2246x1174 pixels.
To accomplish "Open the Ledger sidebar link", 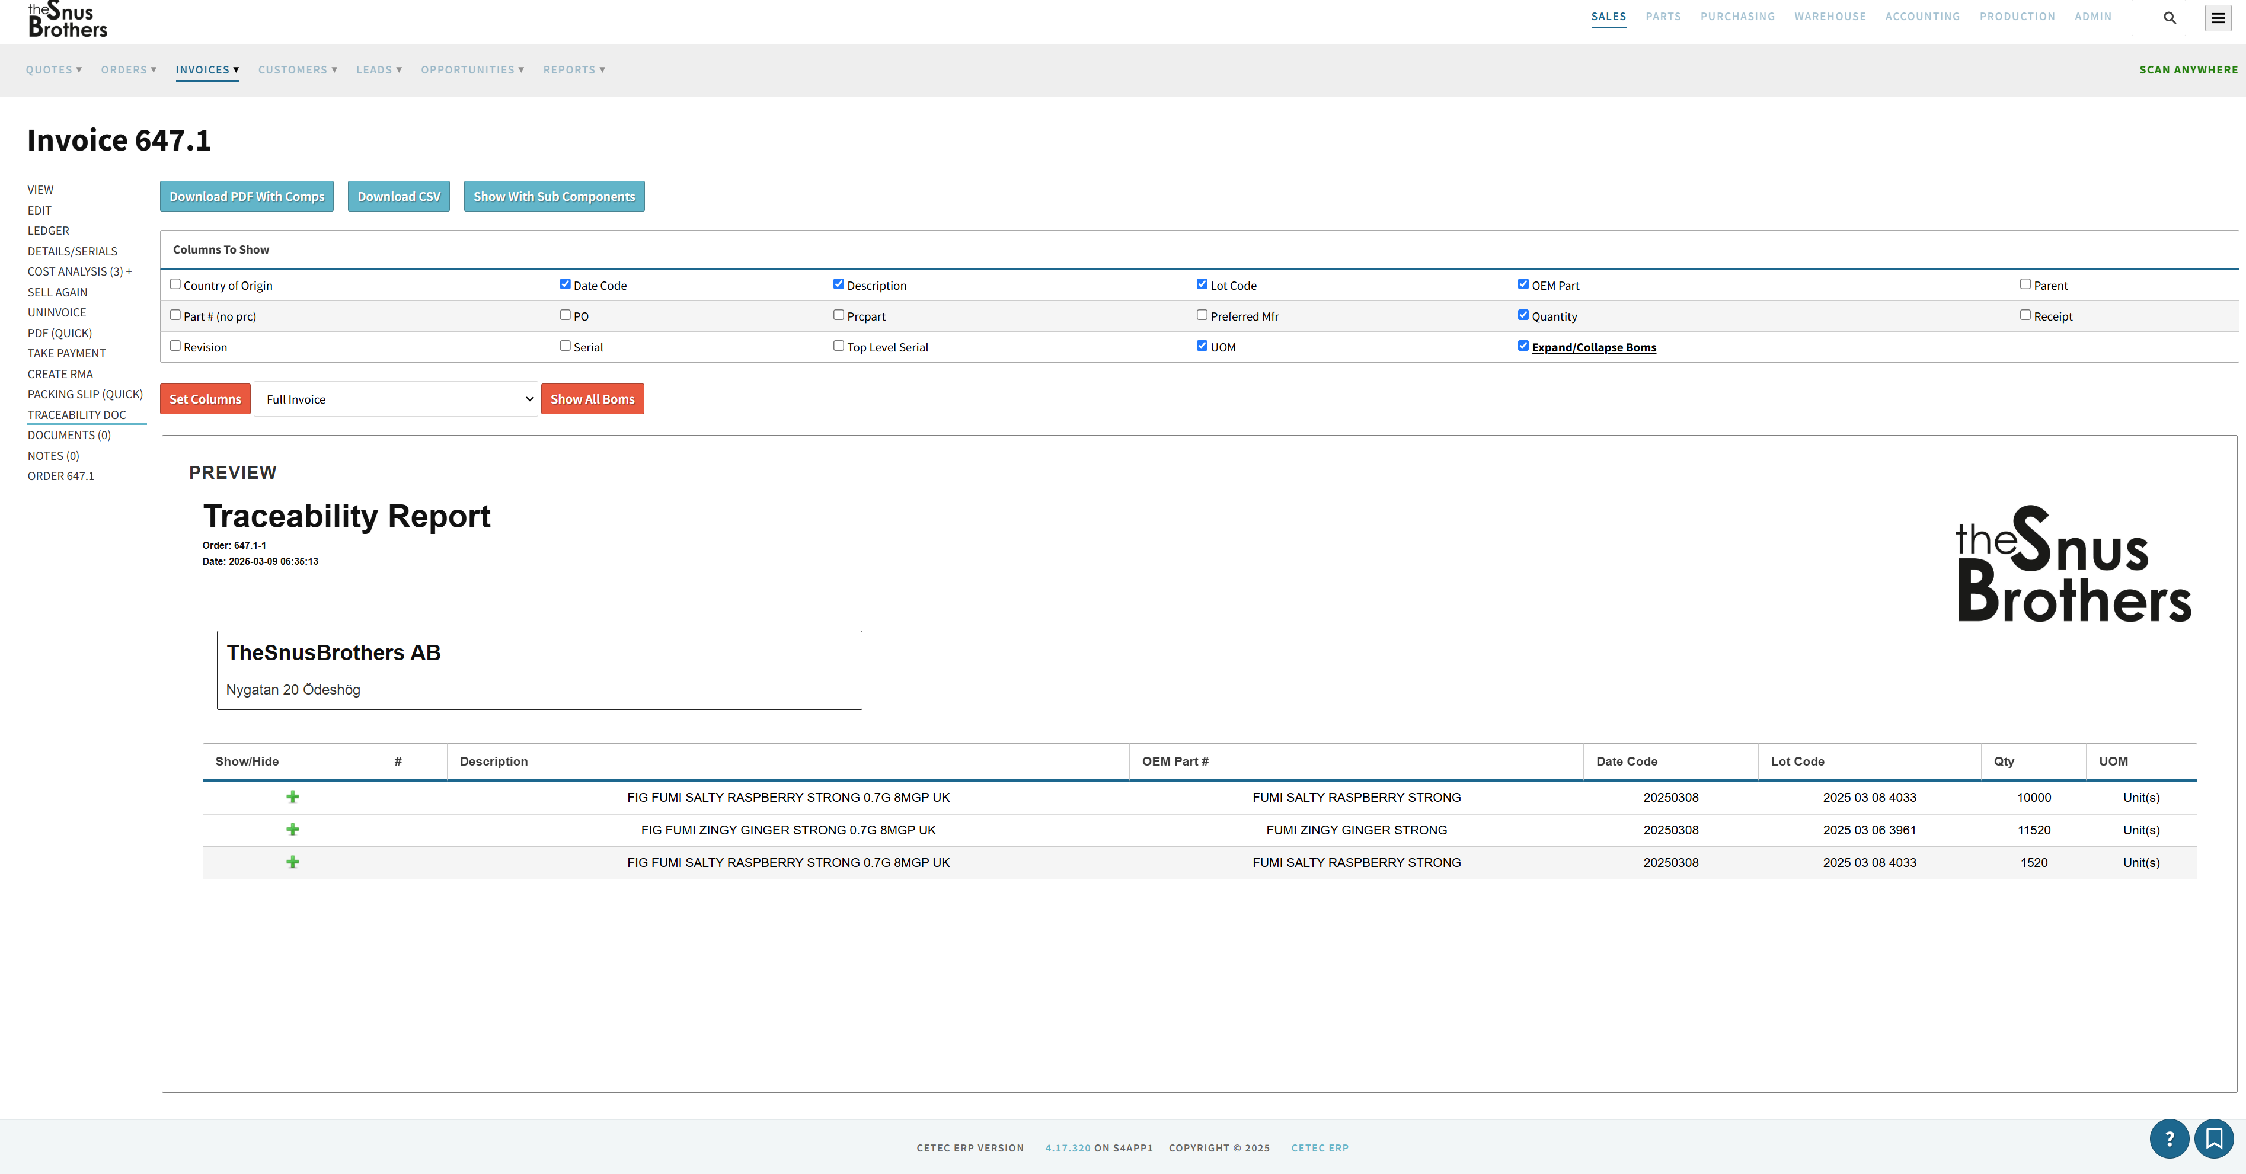I will (x=48, y=231).
